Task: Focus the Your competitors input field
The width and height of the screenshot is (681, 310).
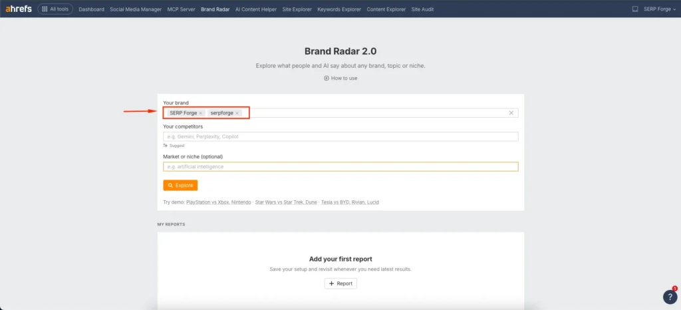Action: (340, 136)
